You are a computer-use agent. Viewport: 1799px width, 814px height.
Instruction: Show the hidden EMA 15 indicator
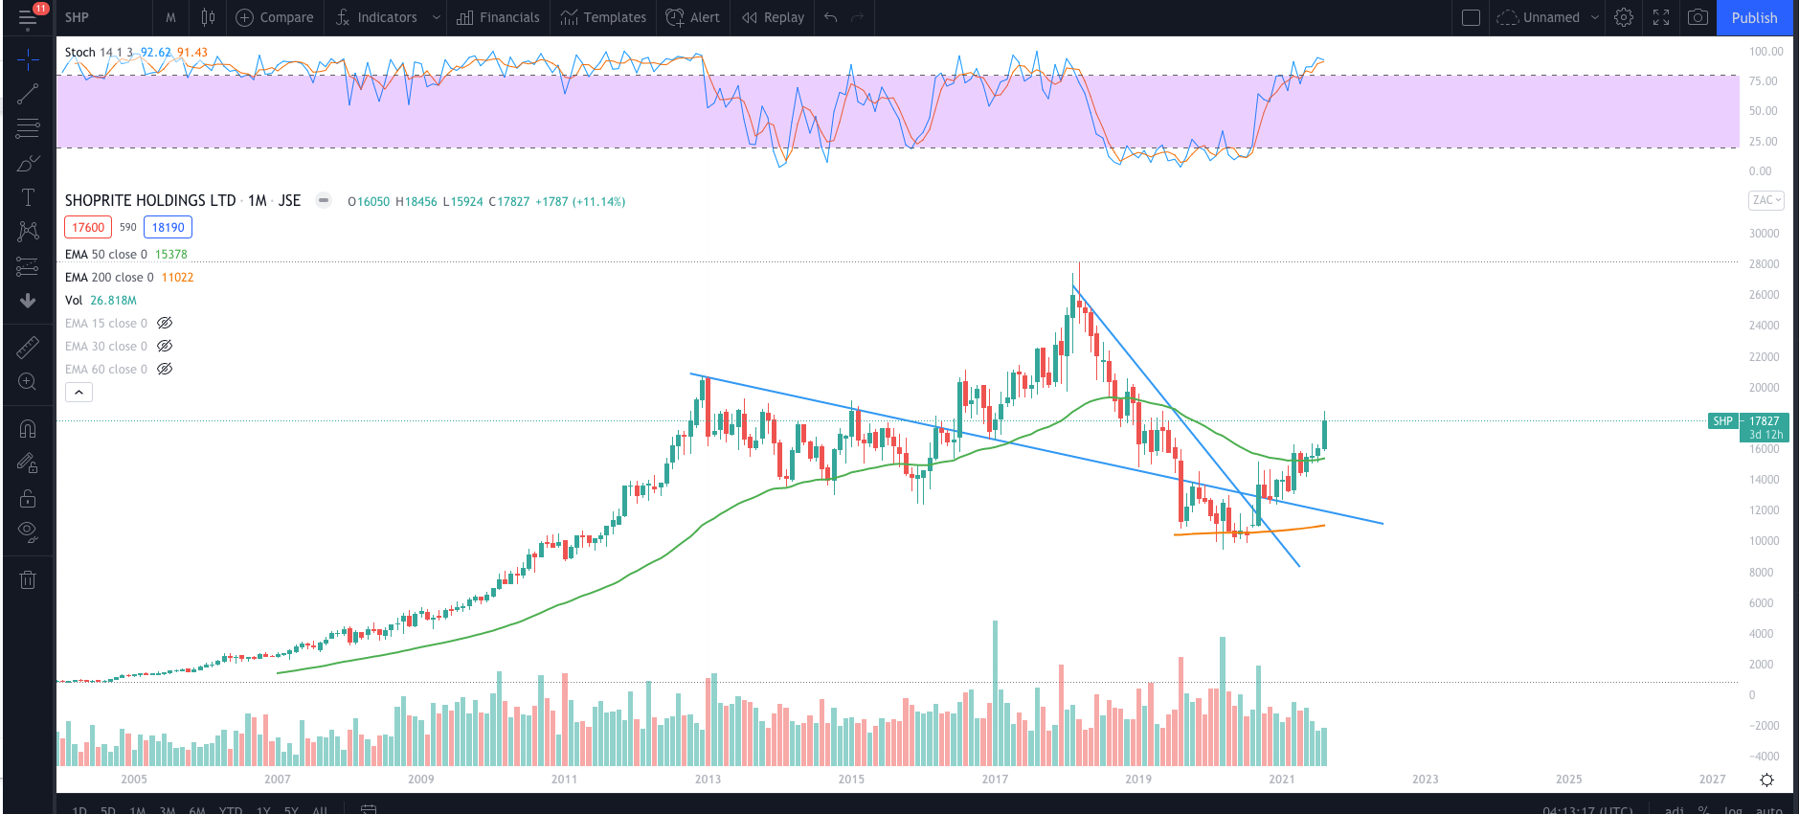point(165,324)
